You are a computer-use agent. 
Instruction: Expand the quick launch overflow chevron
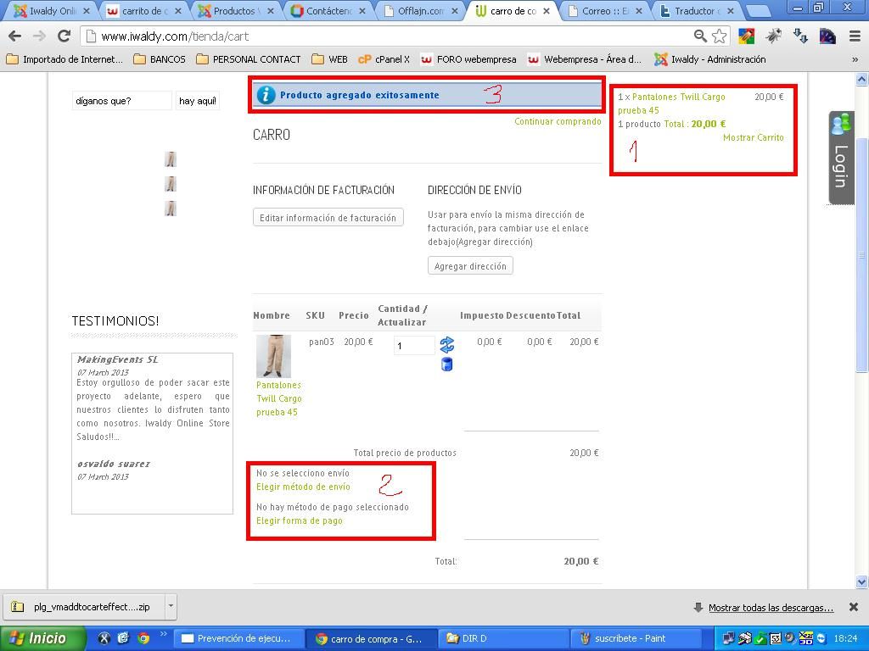(x=164, y=634)
